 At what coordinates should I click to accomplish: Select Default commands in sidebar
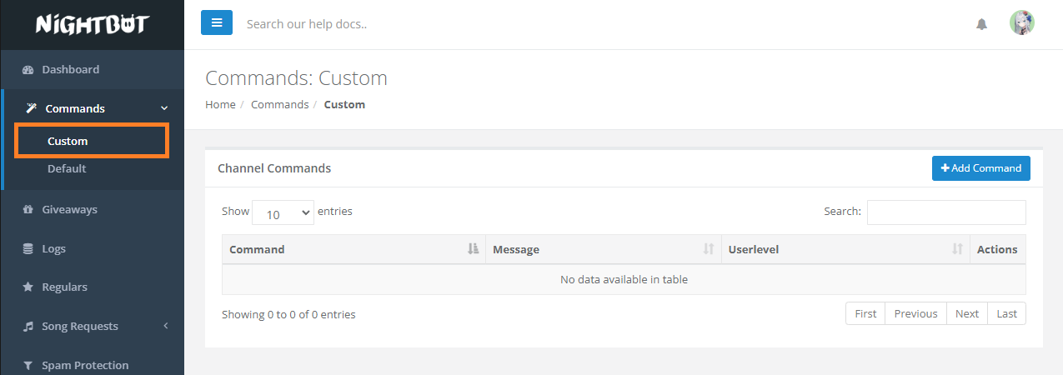67,168
